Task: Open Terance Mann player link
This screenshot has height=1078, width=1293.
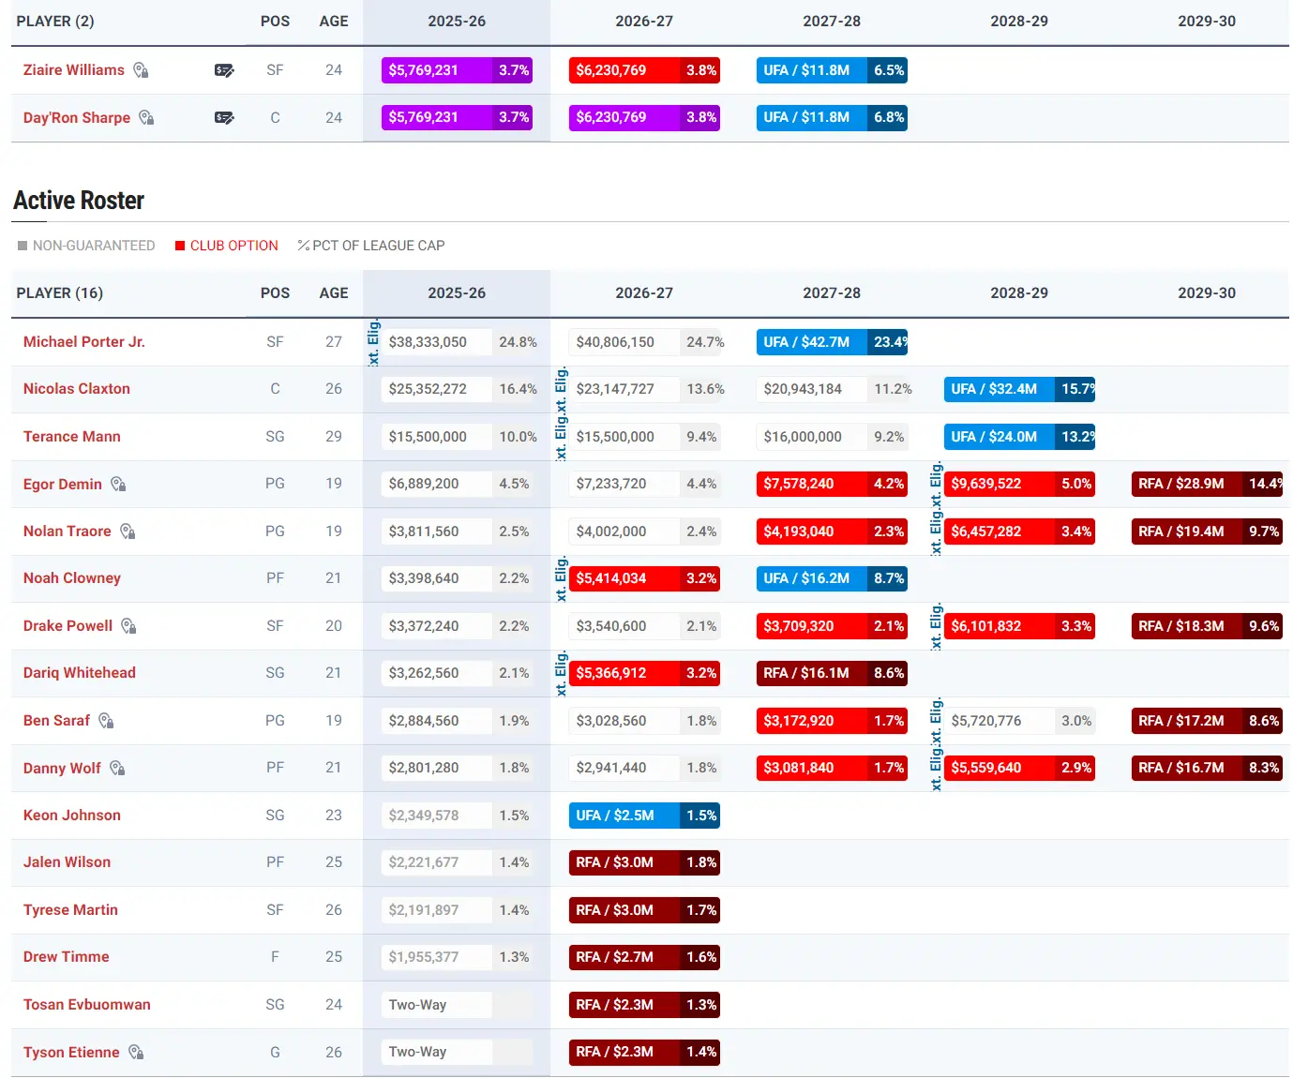Action: 72,437
